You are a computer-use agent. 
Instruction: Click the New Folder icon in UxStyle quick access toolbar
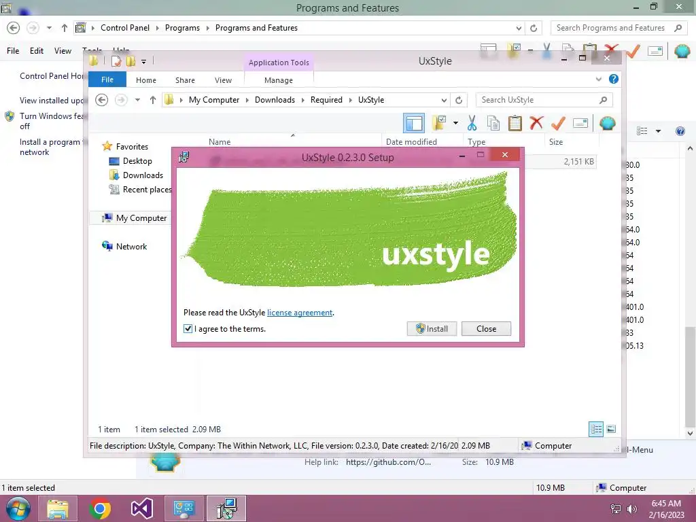[x=130, y=61]
